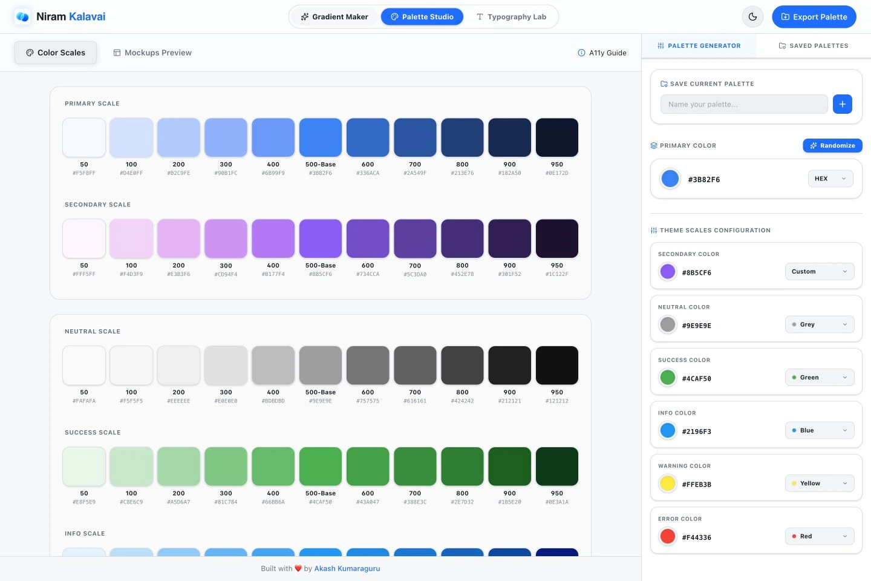This screenshot has height=581, width=871.
Task: Click the Randomize button
Action: [832, 145]
